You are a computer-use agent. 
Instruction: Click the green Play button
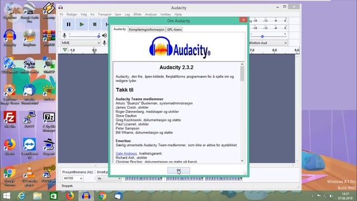[82, 25]
